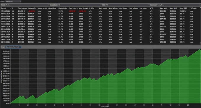Click the $220.00 Avg. MAE cell

coord(163,34)
